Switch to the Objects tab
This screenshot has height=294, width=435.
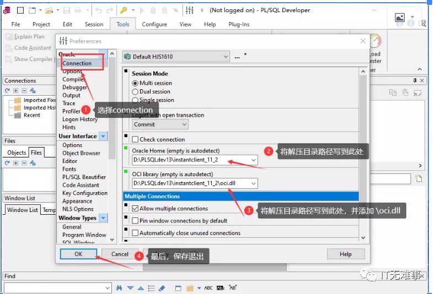(x=17, y=153)
